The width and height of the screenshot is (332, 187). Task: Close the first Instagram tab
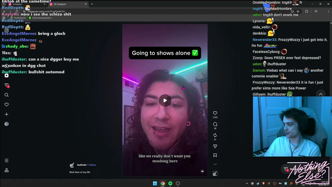click(x=45, y=4)
